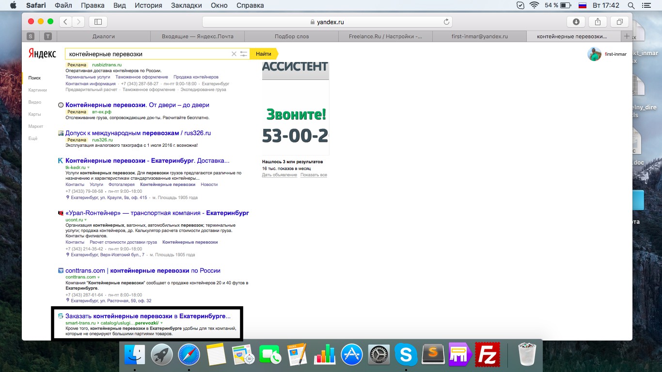Click the yellow Найти search button
This screenshot has width=662, height=372.
coord(264,54)
